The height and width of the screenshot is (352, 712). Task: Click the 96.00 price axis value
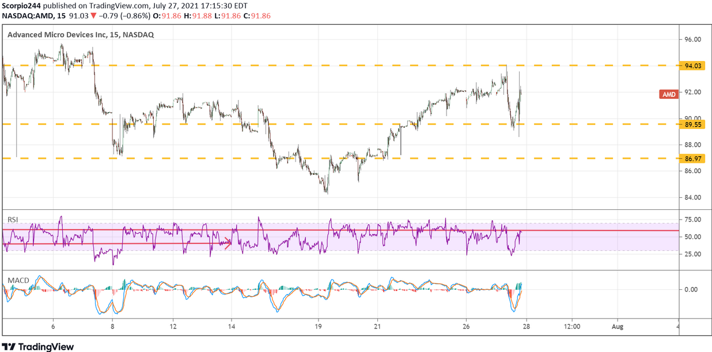[x=692, y=40]
